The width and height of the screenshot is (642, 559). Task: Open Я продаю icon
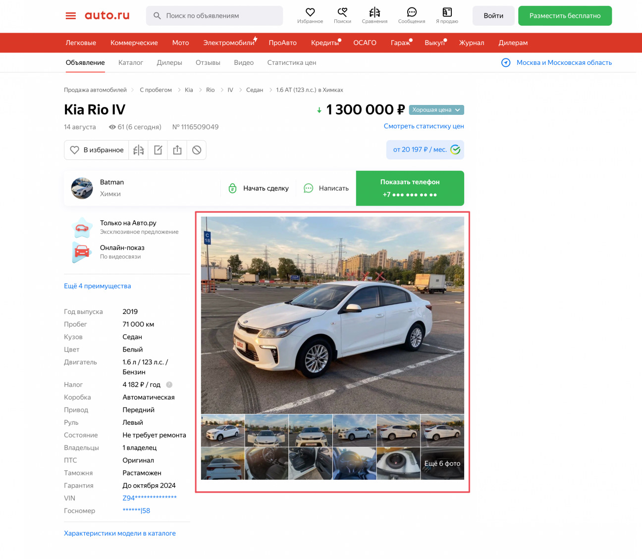point(447,12)
